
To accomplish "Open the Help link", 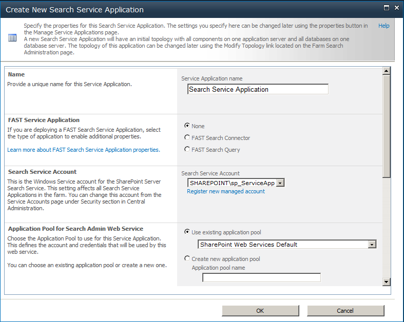I will (x=383, y=26).
